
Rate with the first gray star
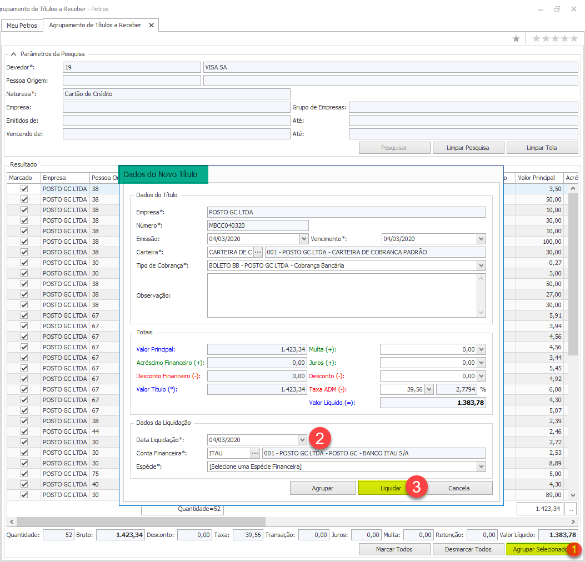[x=536, y=39]
